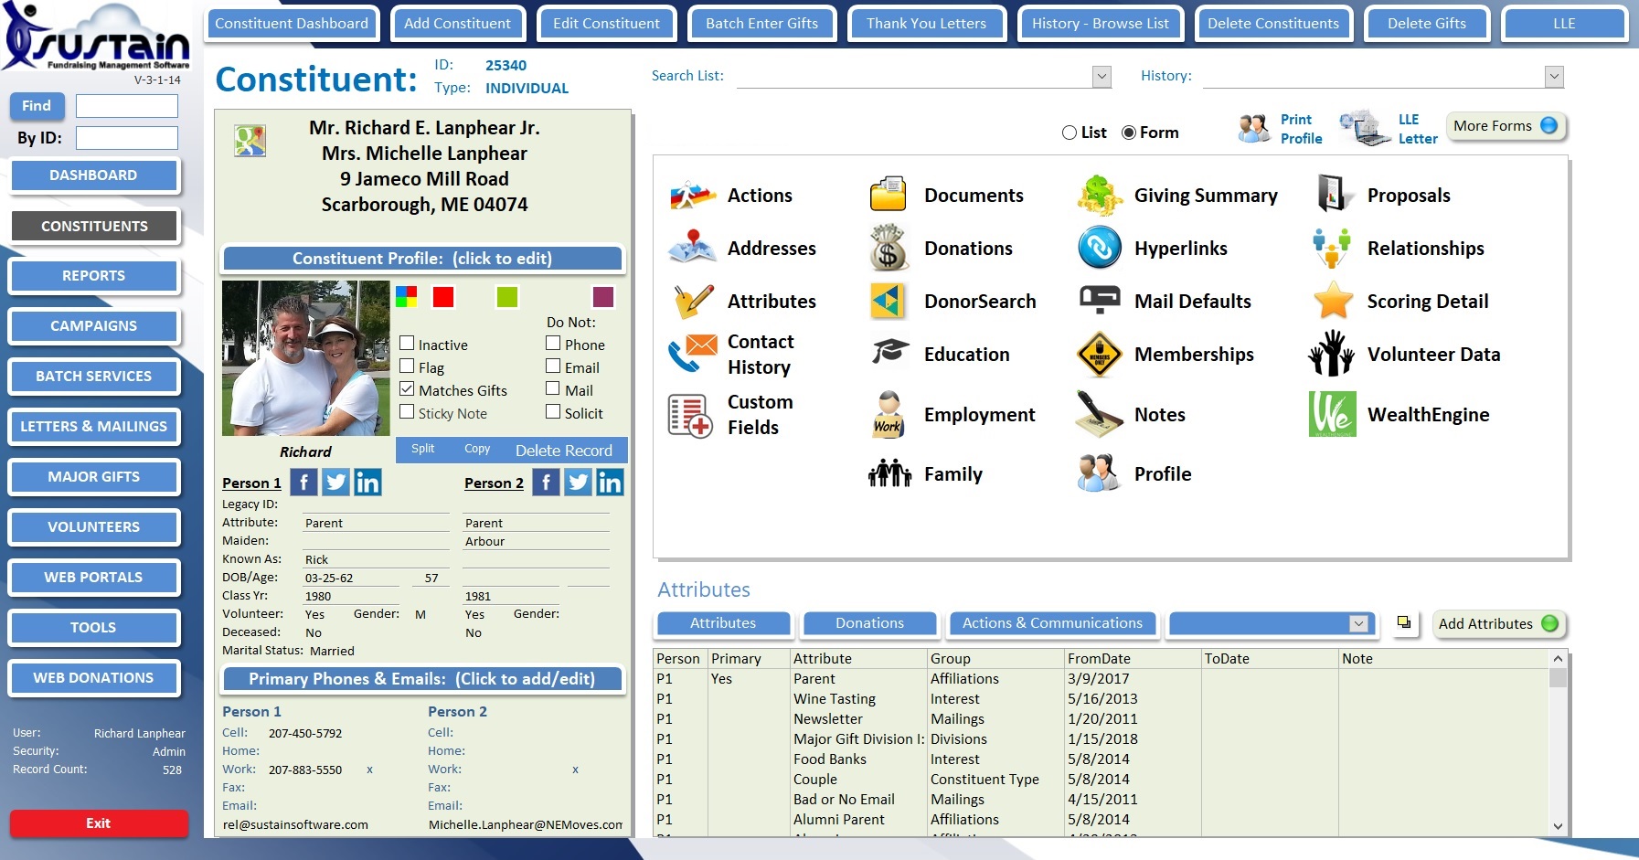Open the Google Maps icon beside address
Image resolution: width=1639 pixels, height=860 pixels.
[x=250, y=141]
